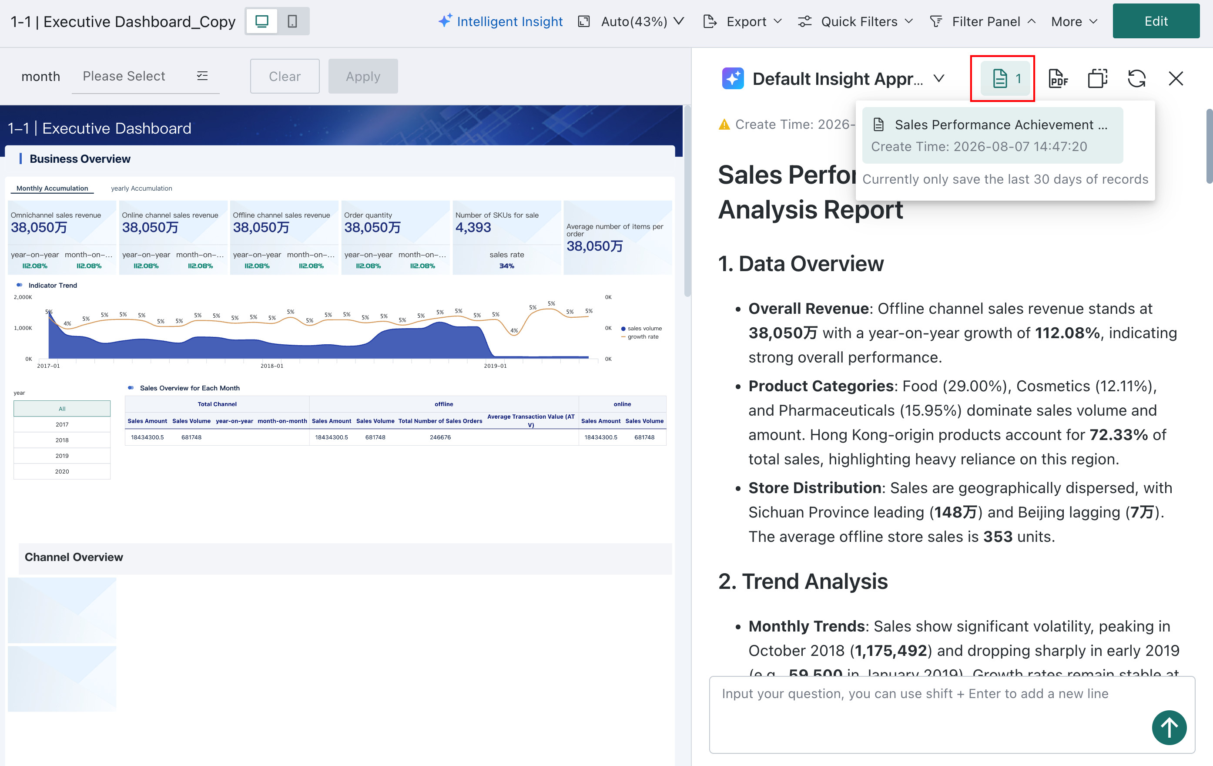Copy the insight report content

pyautogui.click(x=1098, y=78)
